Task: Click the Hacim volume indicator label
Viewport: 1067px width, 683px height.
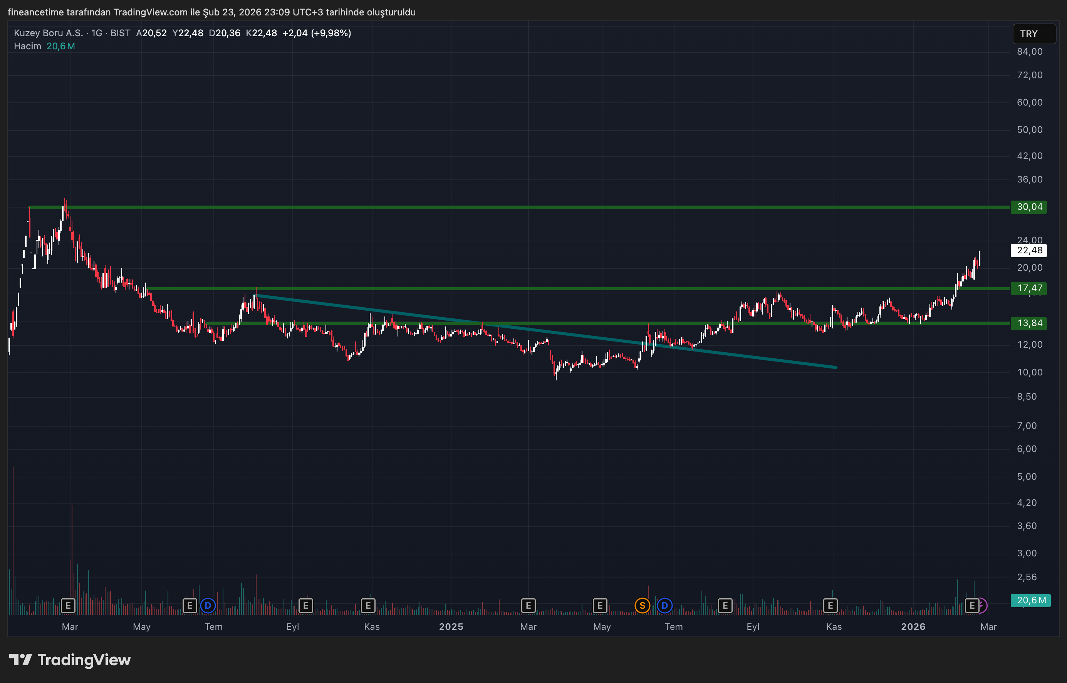Action: tap(27, 46)
